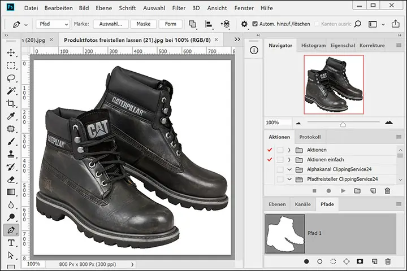Image resolution: width=407 pixels, height=271 pixels.
Task: Open the Filter menu
Action: 179,8
